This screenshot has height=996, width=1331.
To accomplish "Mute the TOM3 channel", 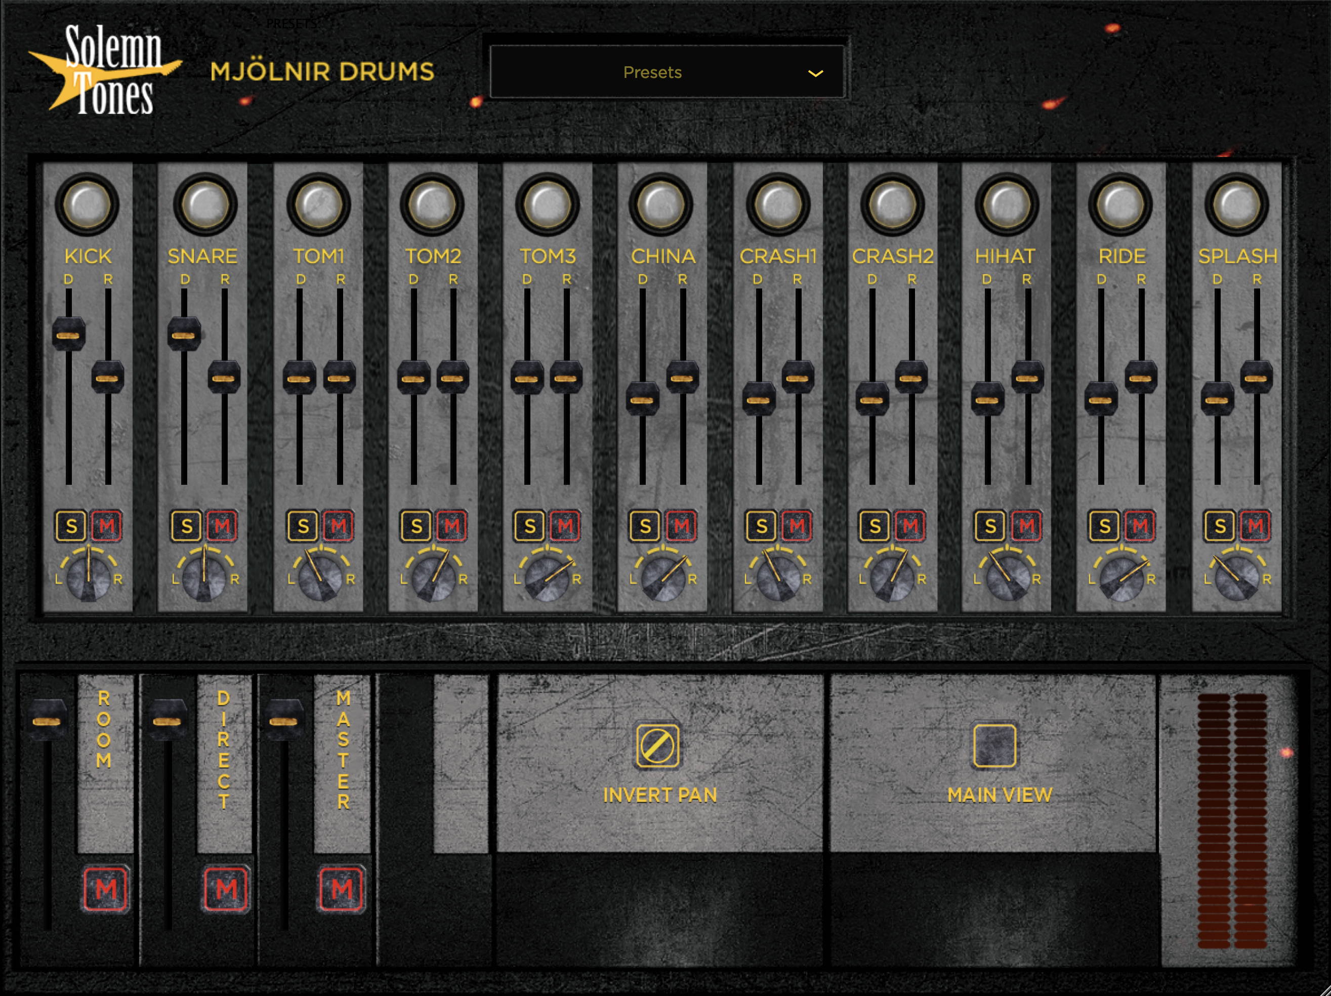I will pos(565,526).
